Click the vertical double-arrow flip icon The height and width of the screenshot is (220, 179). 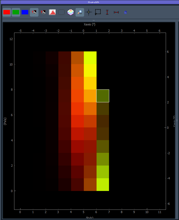[x=107, y=12]
